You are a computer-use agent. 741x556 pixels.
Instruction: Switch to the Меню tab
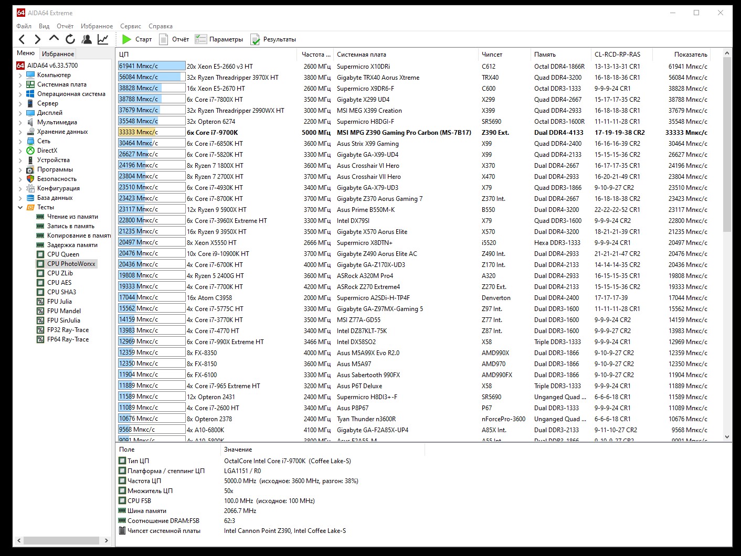26,53
